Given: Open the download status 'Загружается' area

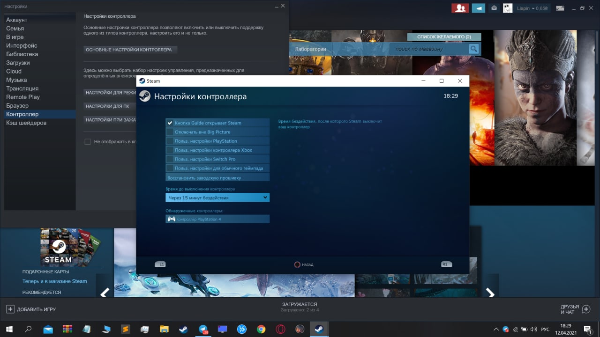Looking at the screenshot, I should 300,307.
